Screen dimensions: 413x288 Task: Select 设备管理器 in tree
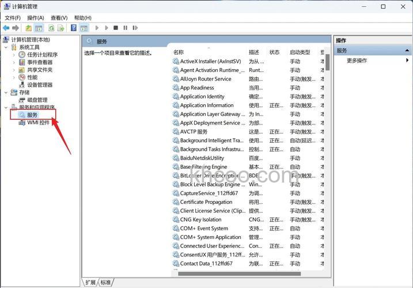coord(40,85)
